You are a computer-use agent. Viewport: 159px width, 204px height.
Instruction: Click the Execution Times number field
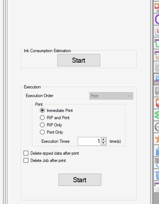[x=89, y=141]
